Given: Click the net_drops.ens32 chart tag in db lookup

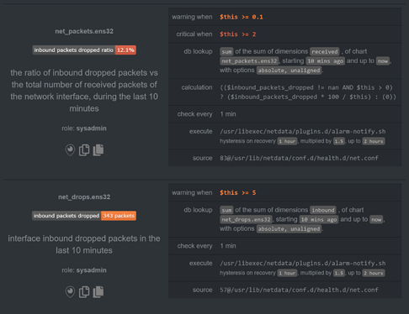Looking at the screenshot, I should point(246,219).
